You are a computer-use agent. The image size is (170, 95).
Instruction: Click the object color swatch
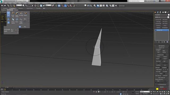[169, 15]
